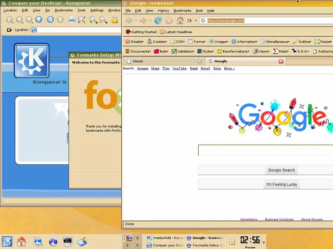Click Konqueror's Zoom in magnifier icon
Image resolution: width=333 pixels, height=249 pixels.
pyautogui.click(x=93, y=19)
